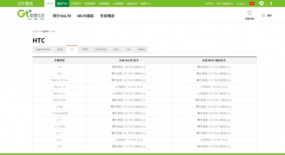The image size is (285, 155).
Task: Open the LINE social icon
Action: click(x=261, y=4)
